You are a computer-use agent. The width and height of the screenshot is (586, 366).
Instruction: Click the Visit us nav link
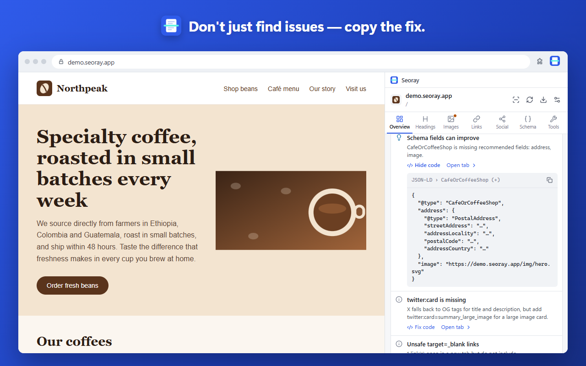356,89
